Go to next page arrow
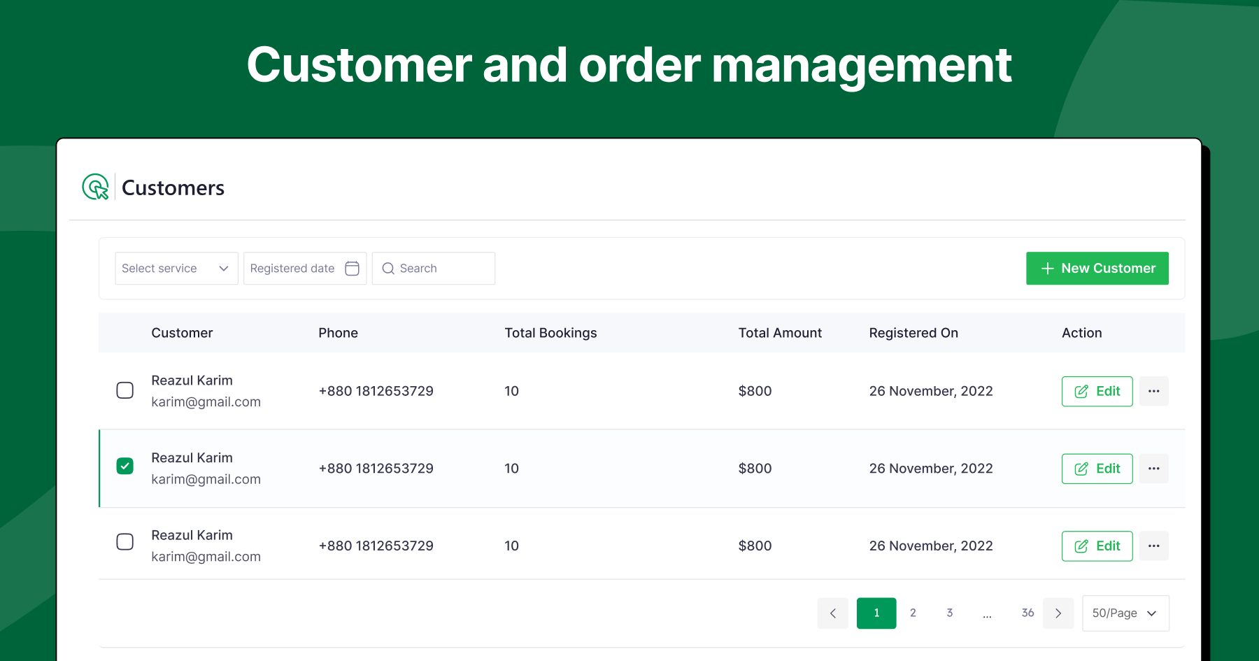The height and width of the screenshot is (661, 1259). pos(1058,613)
